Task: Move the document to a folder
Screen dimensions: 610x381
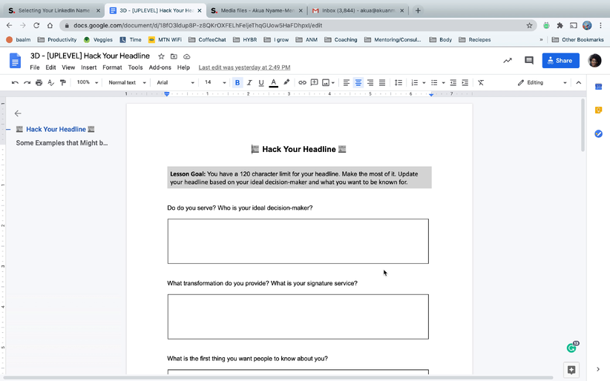Action: point(174,56)
